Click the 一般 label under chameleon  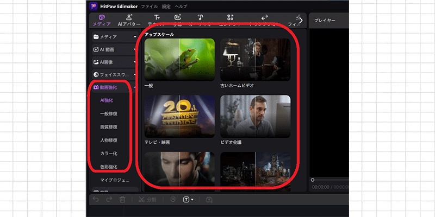pyautogui.click(x=148, y=86)
